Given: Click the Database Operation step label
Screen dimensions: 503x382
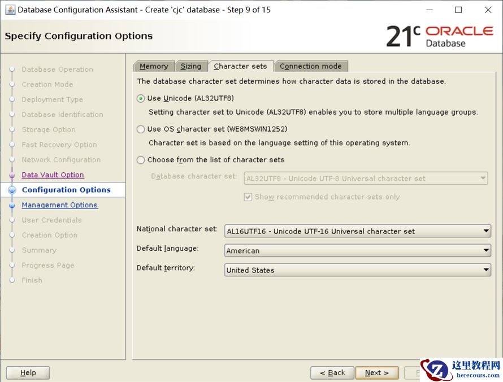Looking at the screenshot, I should (58, 70).
